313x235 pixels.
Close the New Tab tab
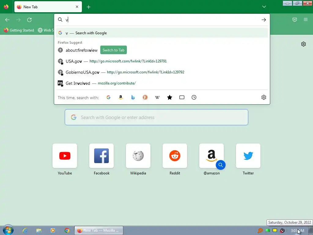click(77, 7)
